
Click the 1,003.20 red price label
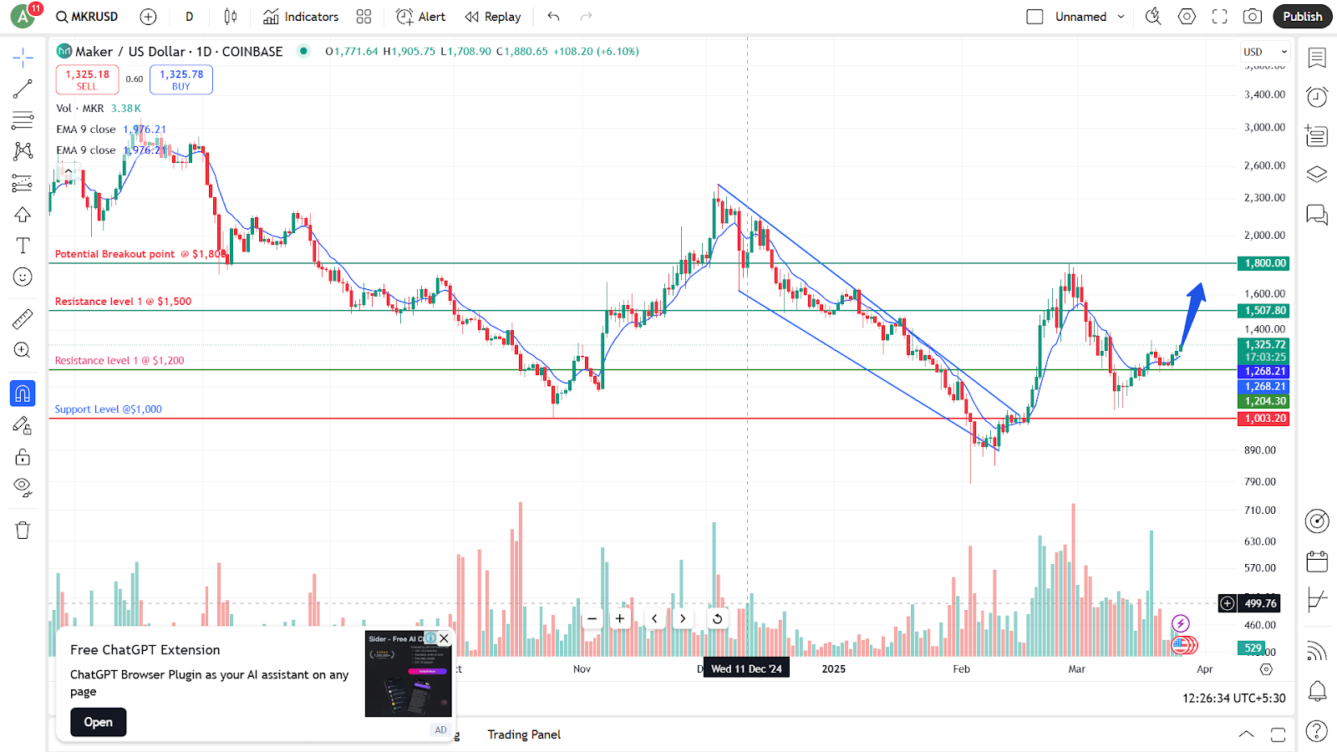click(1263, 419)
